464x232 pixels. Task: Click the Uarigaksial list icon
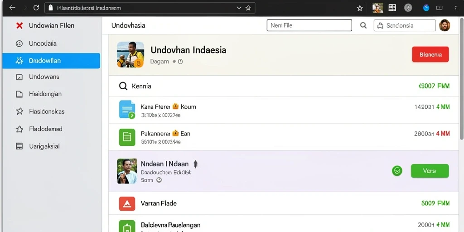pos(19,146)
